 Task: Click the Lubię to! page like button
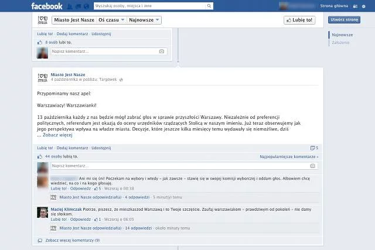tap(299, 20)
